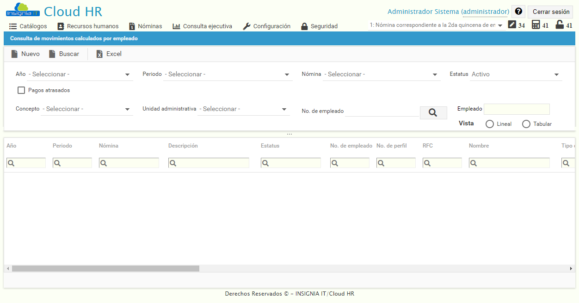Viewport: 579px width, 303px height.
Task: Open the help question mark icon
Action: (518, 11)
